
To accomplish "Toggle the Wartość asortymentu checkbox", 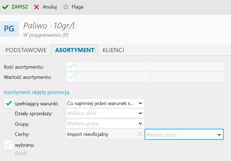I will click(x=71, y=77).
